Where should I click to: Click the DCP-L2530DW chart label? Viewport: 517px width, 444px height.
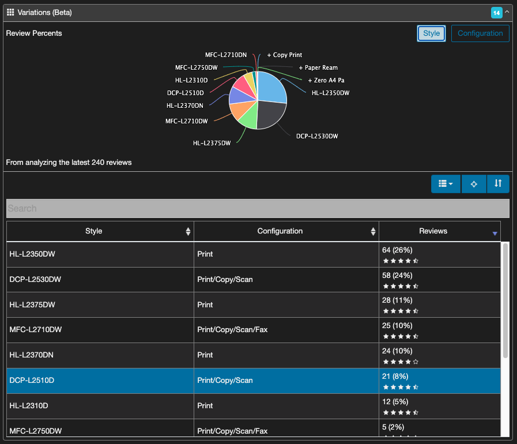[x=317, y=136]
